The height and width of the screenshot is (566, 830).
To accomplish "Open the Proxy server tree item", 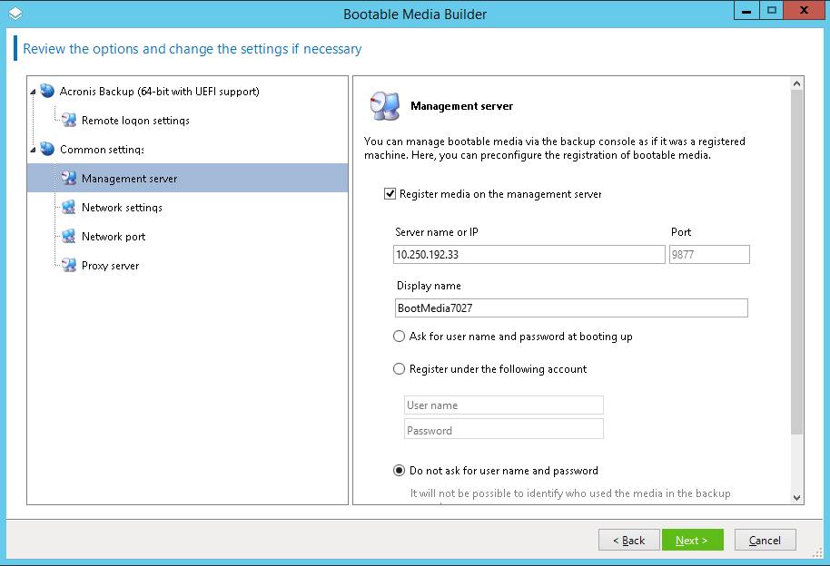I will [110, 266].
